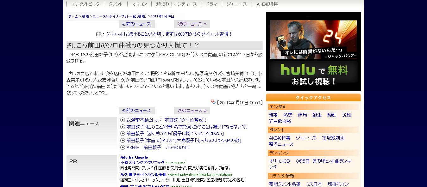Open 騒動 quick access link
Viewport: 427px width, 187px height.
[x=332, y=115]
